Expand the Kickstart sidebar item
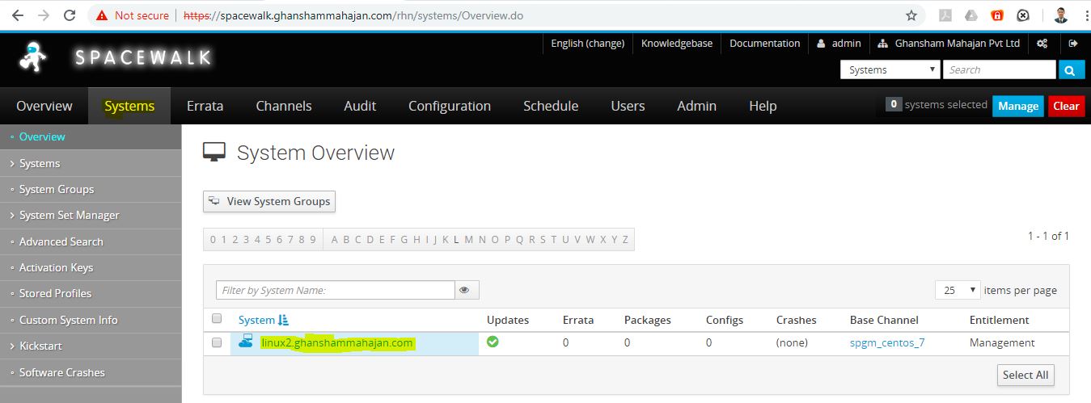This screenshot has height=403, width=1091. pos(40,346)
